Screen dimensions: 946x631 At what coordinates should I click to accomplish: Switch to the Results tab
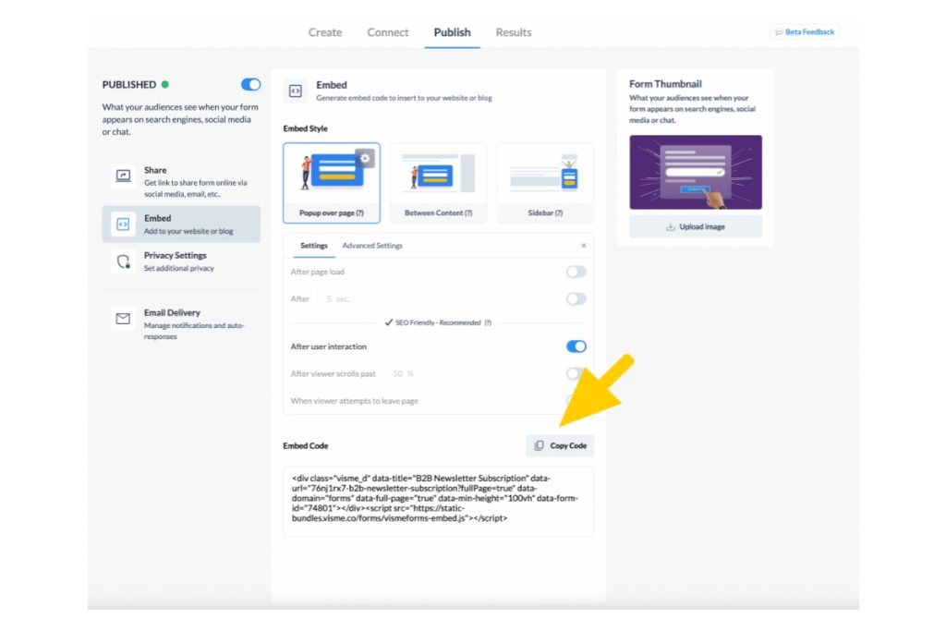pos(514,32)
